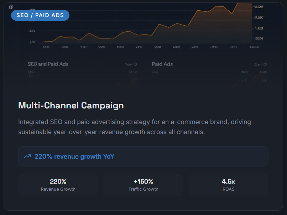This screenshot has height=215, width=287.
Task: Open the Multi-Channel Campaign title
Action: tap(71, 106)
